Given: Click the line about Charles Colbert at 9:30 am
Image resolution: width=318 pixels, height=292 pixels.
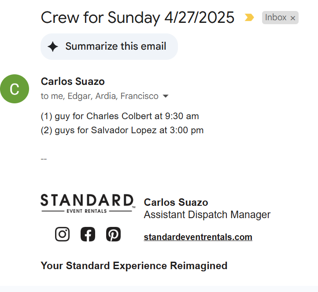Looking at the screenshot, I should [120, 116].
